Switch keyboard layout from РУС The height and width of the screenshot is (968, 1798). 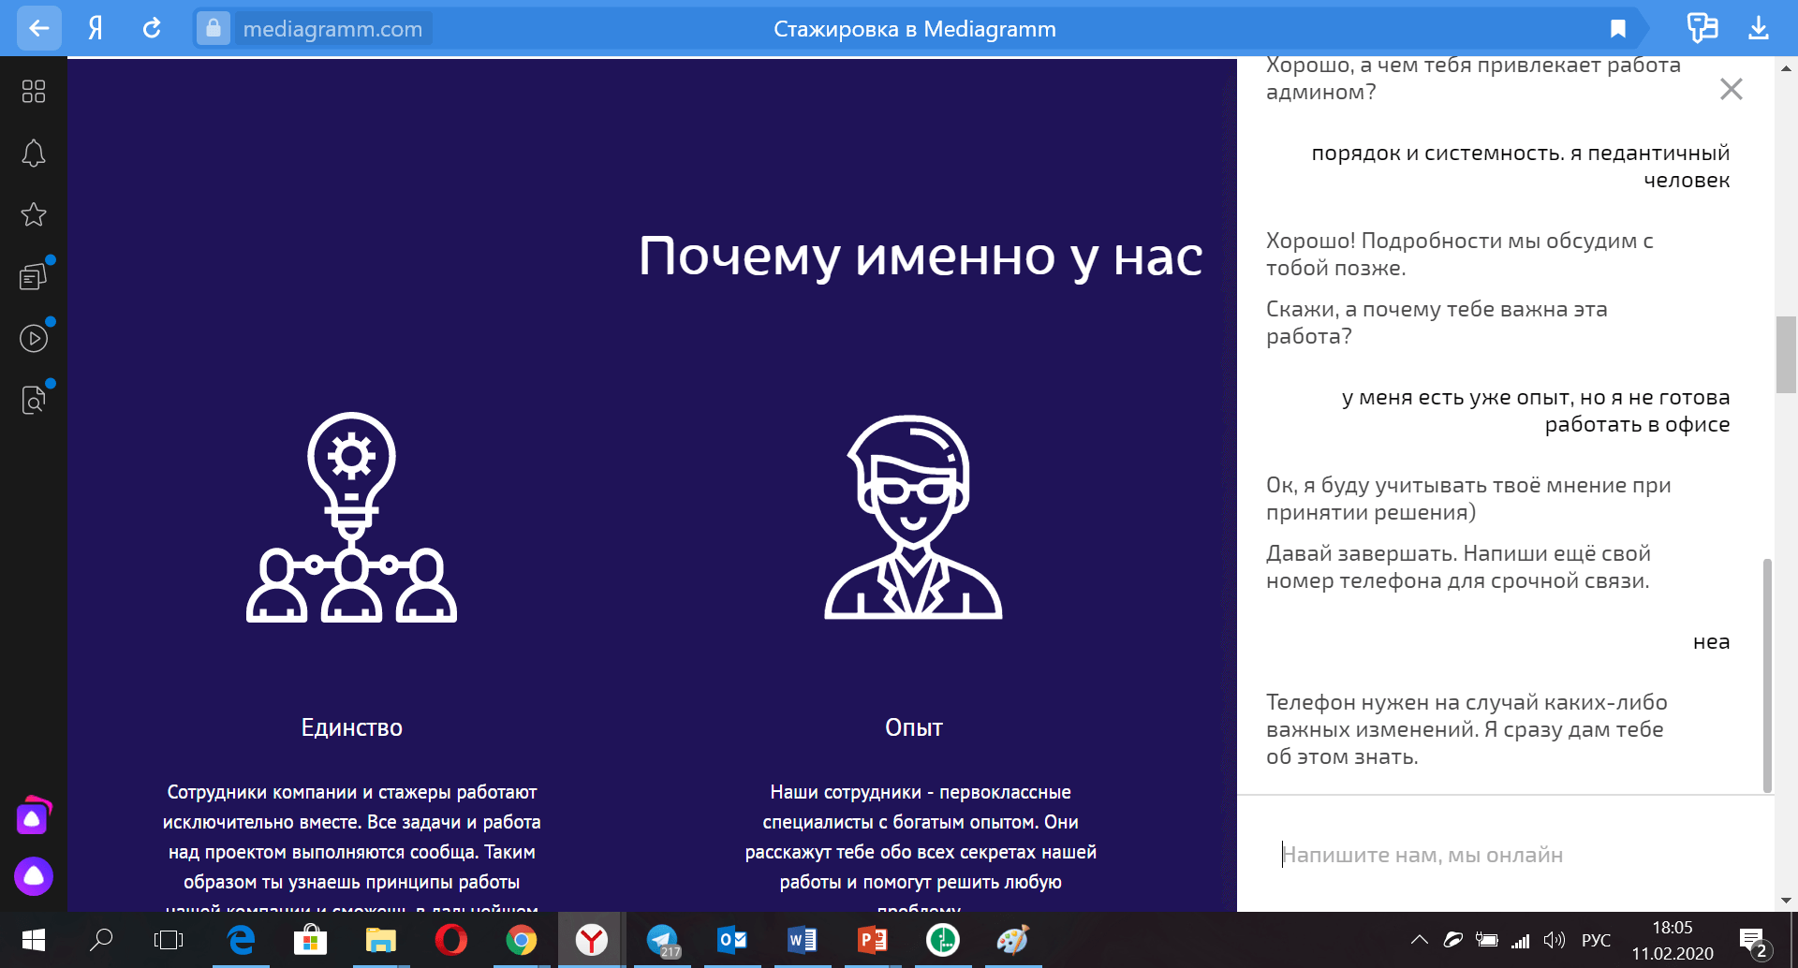click(x=1597, y=940)
